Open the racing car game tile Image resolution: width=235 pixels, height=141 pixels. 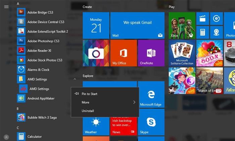(229, 53)
